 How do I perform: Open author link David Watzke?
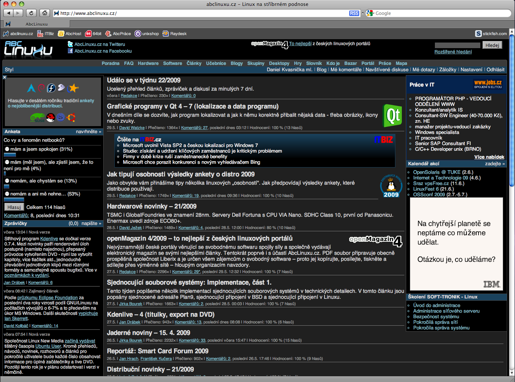[x=132, y=128]
